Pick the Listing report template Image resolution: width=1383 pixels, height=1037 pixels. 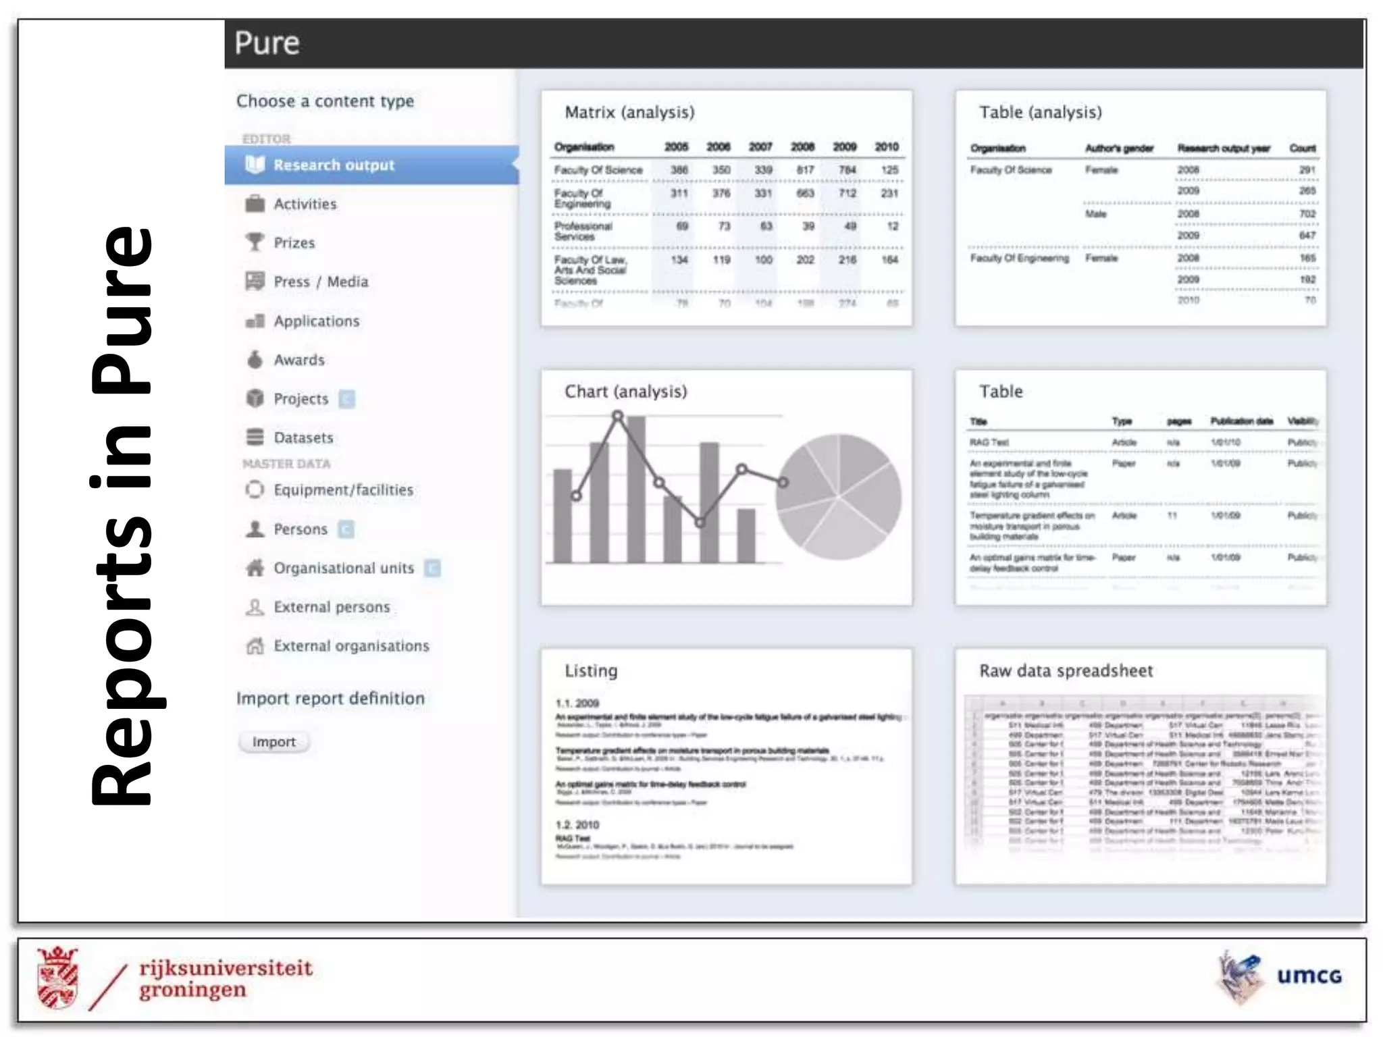coord(726,767)
